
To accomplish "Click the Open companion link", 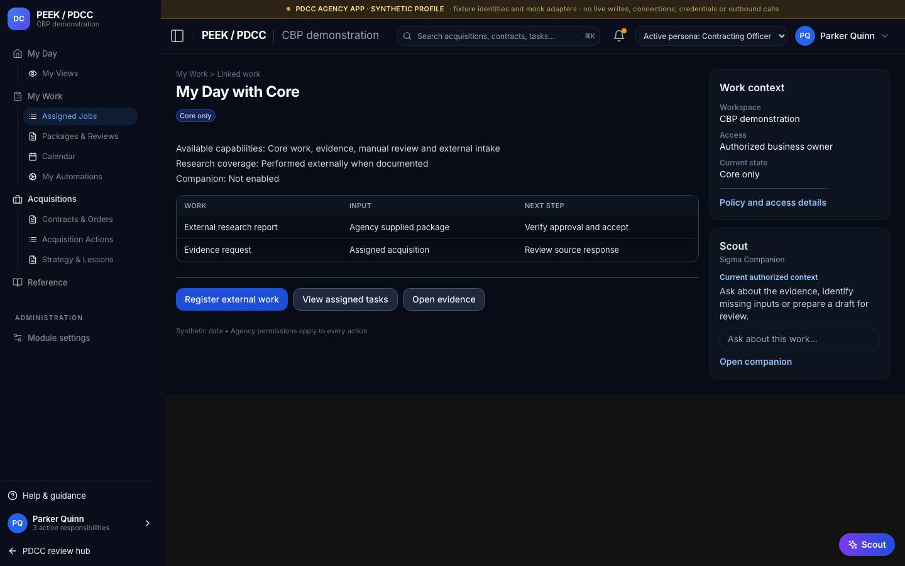I will [x=755, y=362].
